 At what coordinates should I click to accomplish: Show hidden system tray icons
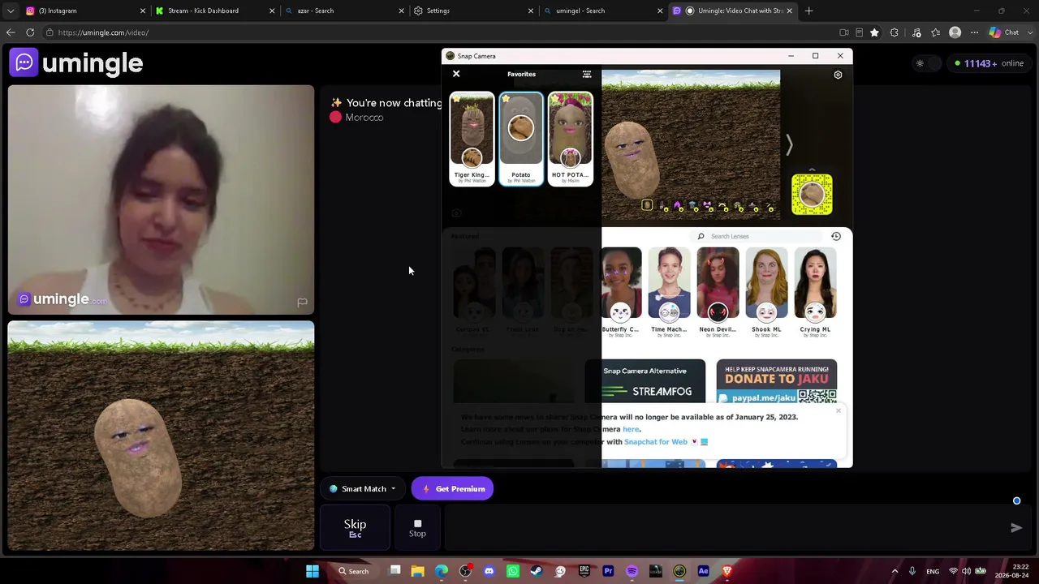click(895, 571)
